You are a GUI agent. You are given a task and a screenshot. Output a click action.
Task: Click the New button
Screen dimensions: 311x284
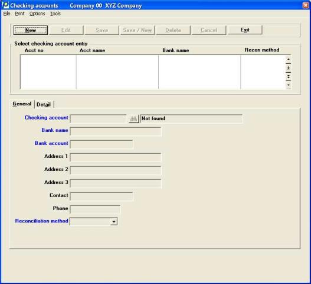tap(31, 30)
